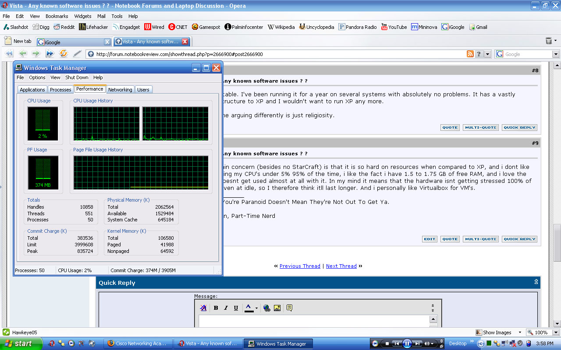
Task: Open the Digg bookmark
Action: (x=41, y=27)
